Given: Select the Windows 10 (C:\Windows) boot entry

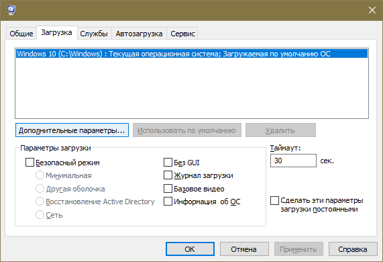Looking at the screenshot, I should (192, 54).
